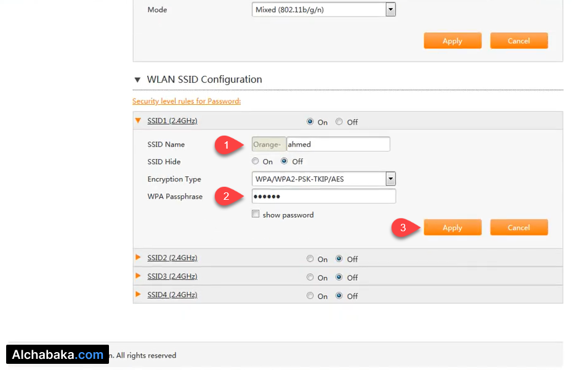The height and width of the screenshot is (370, 572).
Task: Visit the Alchabaka.com logo
Action: 57,355
